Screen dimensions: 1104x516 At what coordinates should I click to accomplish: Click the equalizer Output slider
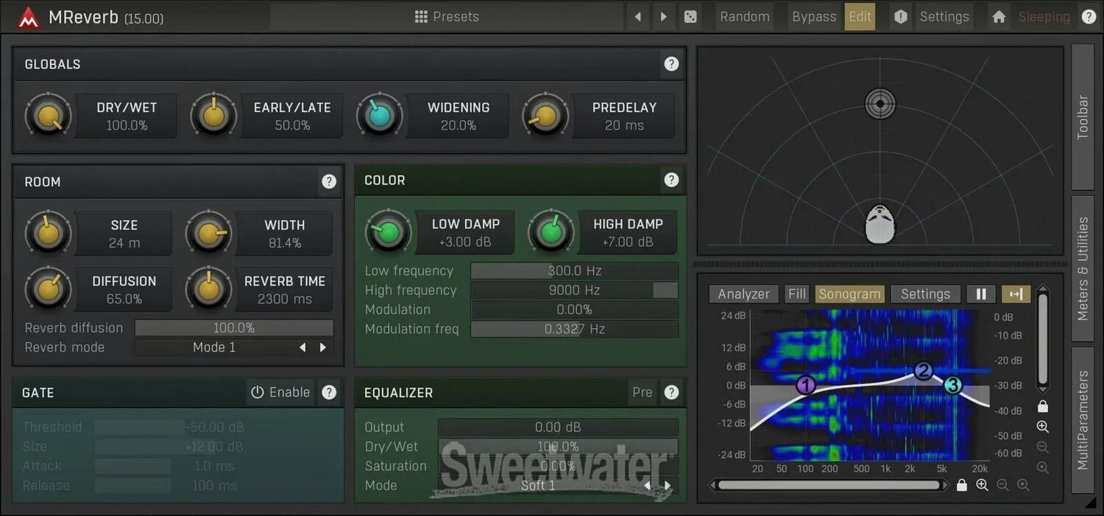[558, 427]
